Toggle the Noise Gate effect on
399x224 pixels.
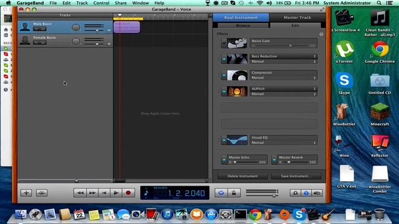click(x=224, y=44)
